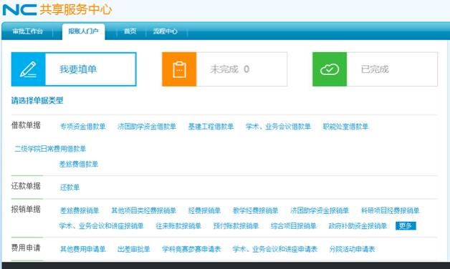Viewport: 450px width, 269px height.
Task: Switch to the 审批工作台 tab
Action: coord(27,31)
